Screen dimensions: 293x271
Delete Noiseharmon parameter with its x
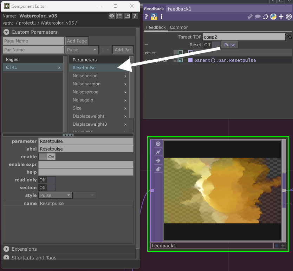tap(125, 84)
